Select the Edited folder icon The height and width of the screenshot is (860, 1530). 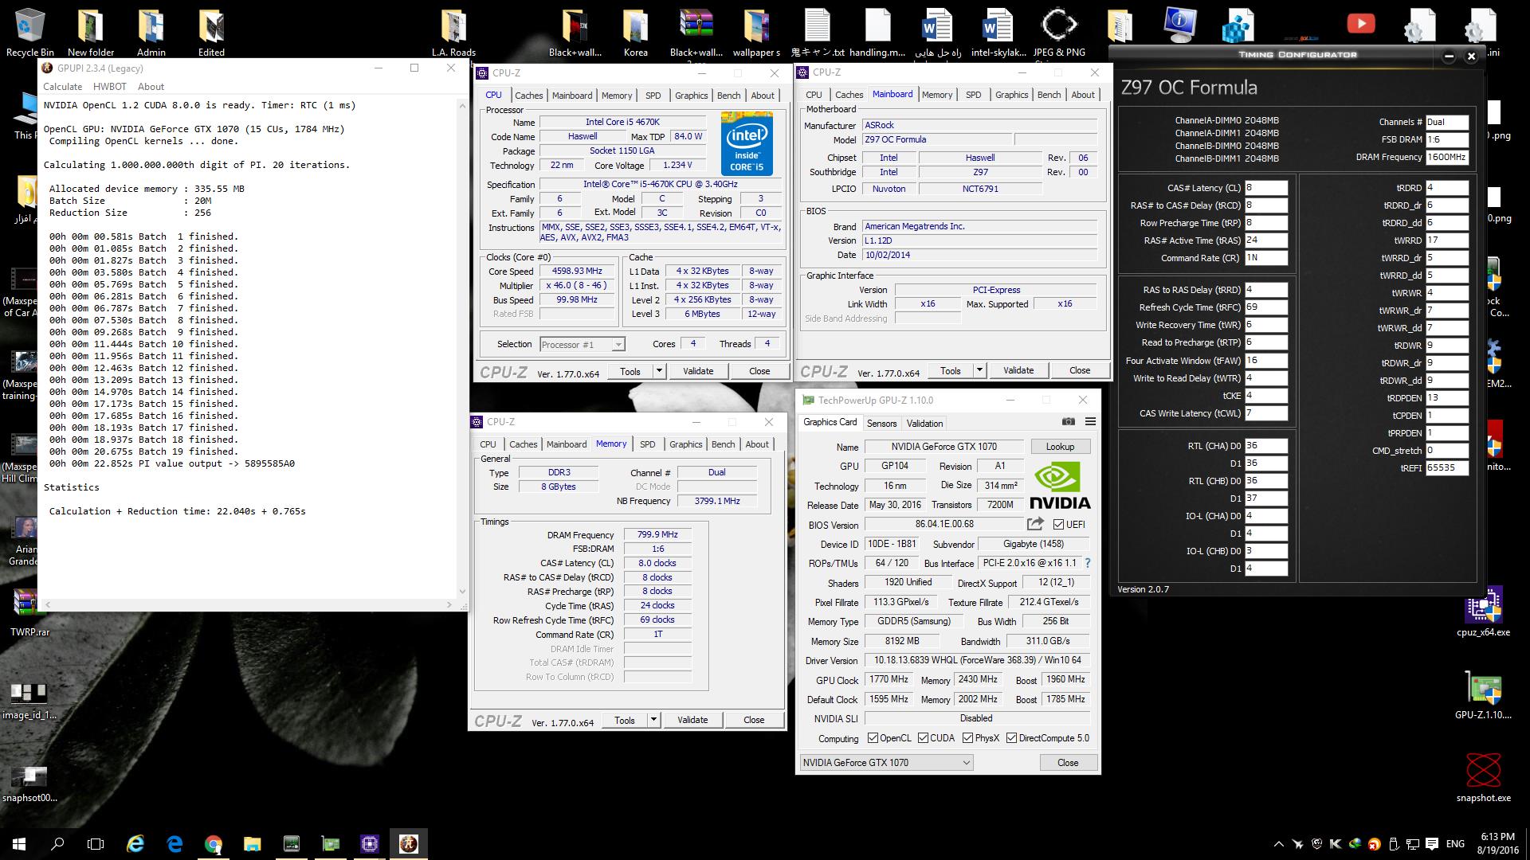click(211, 33)
